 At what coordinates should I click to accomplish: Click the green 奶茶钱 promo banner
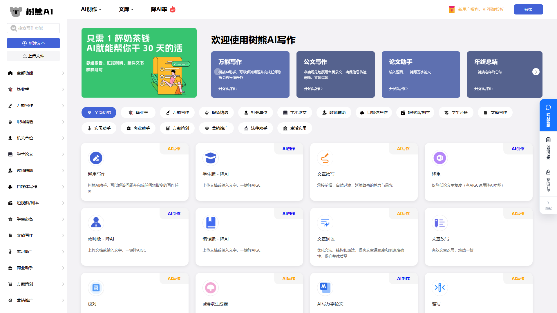(x=139, y=63)
